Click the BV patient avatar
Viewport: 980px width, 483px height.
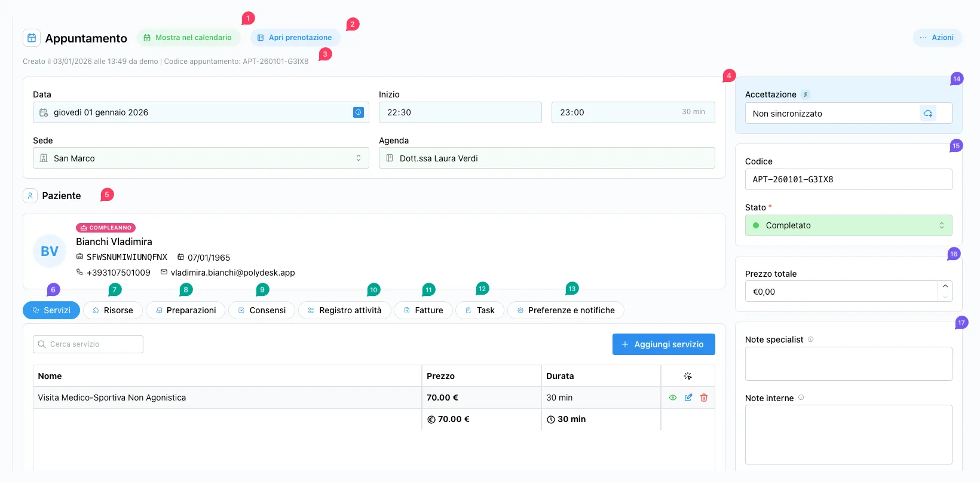(50, 251)
